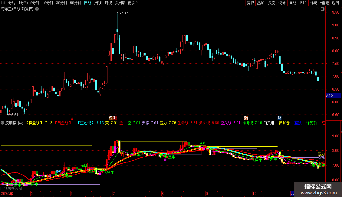
Task: Toggle the right side panel icon
Action: 323,9
